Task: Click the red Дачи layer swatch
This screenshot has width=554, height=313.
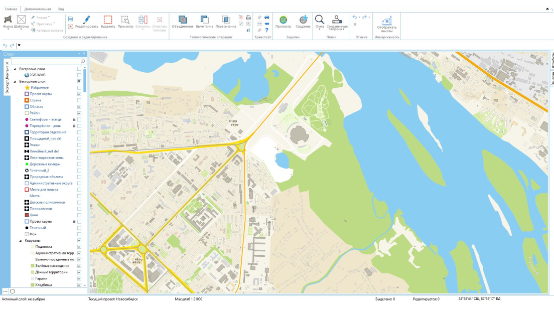Action: click(27, 215)
